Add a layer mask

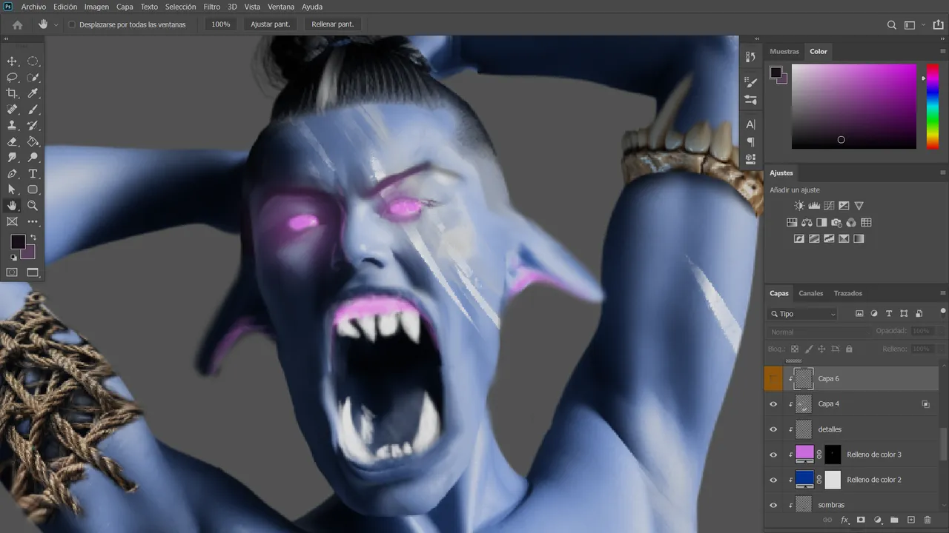861,520
